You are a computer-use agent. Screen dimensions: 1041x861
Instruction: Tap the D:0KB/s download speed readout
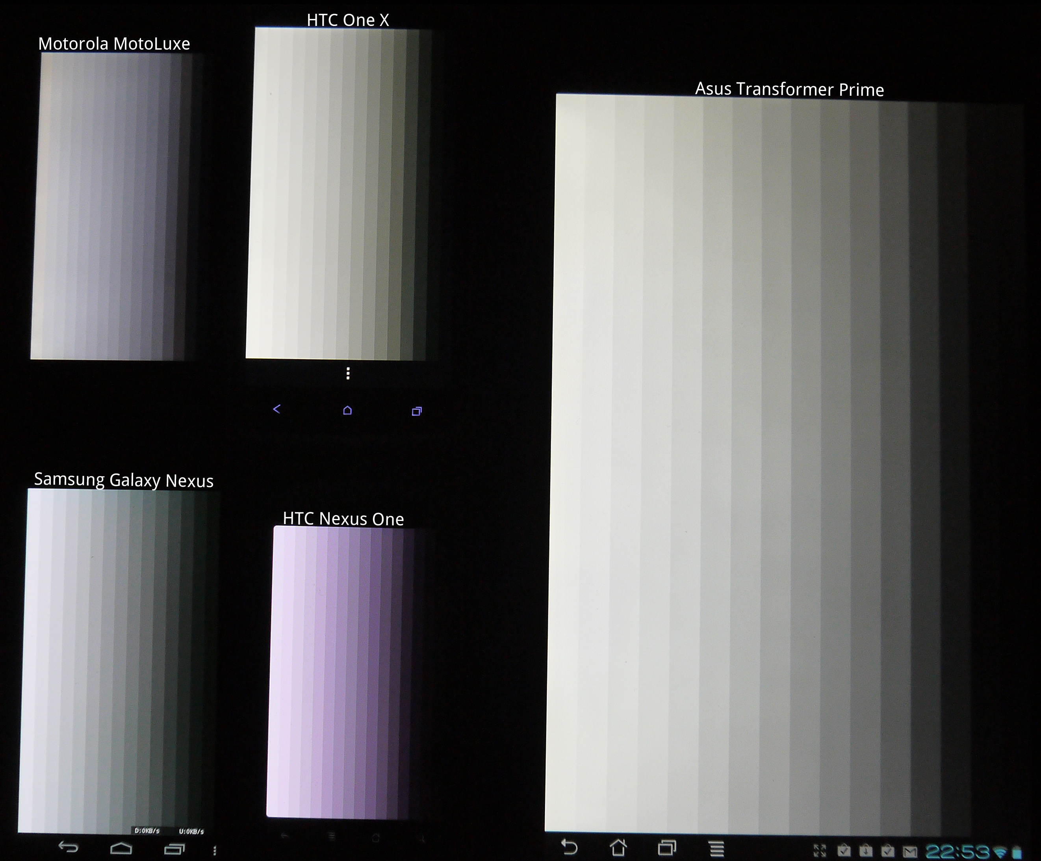(x=147, y=831)
